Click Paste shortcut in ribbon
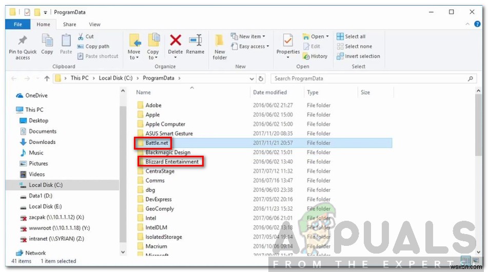488x272 pixels. [97, 56]
